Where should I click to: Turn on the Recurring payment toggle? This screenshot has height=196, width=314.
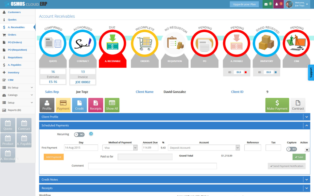78,134
